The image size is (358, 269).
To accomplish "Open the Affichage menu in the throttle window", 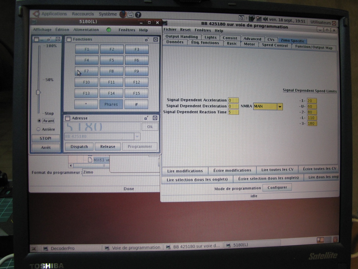I will coord(42,30).
